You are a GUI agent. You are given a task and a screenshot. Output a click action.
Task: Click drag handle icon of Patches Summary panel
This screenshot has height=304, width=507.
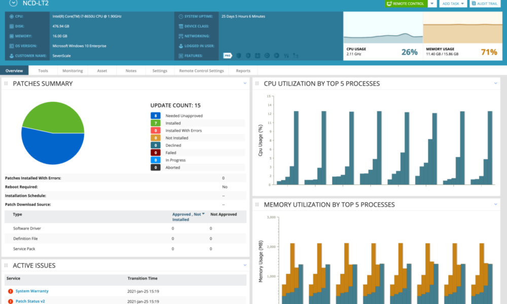click(x=6, y=84)
